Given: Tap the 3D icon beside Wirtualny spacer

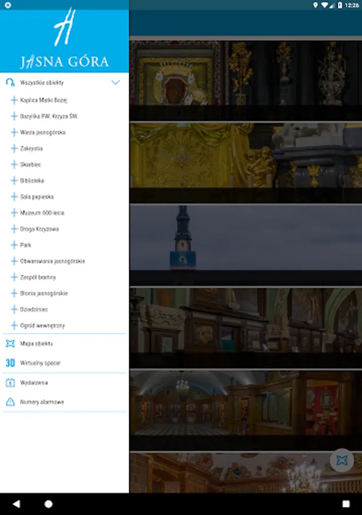Looking at the screenshot, I should (10, 363).
